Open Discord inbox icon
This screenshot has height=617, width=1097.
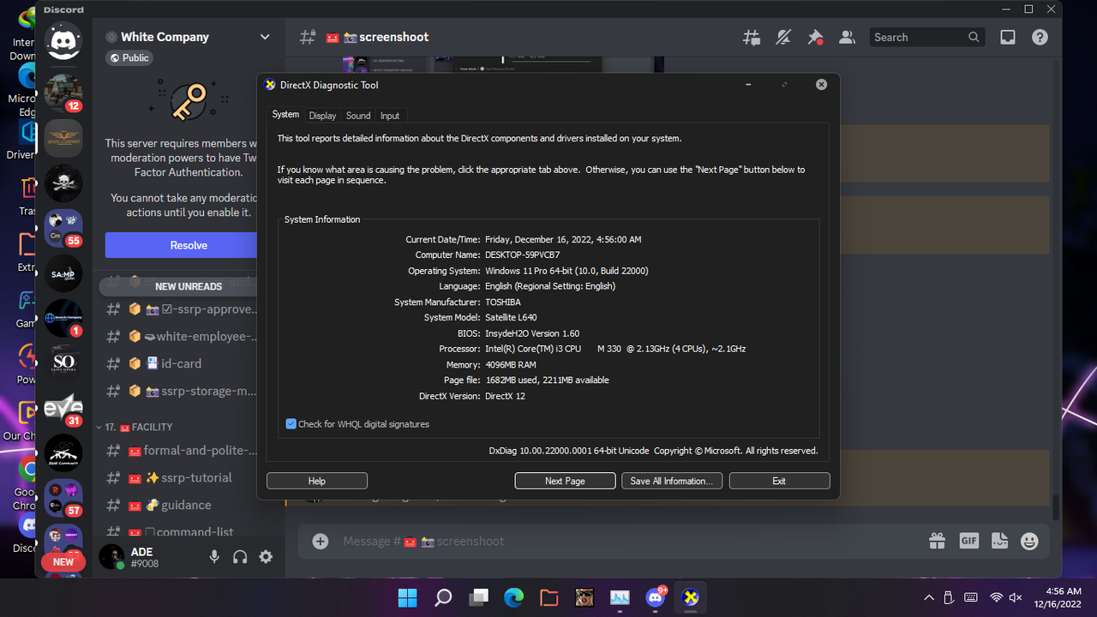coord(1008,38)
